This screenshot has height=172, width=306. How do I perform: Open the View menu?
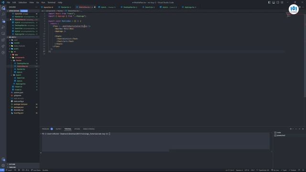[x=32, y=2]
